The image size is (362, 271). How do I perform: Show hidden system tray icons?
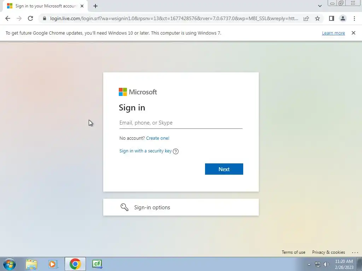309,264
